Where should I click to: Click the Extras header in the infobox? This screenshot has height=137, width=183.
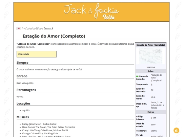click(x=150, y=112)
